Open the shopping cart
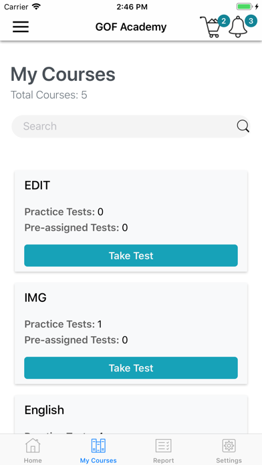Screen dimensions: 262x465 [211, 27]
